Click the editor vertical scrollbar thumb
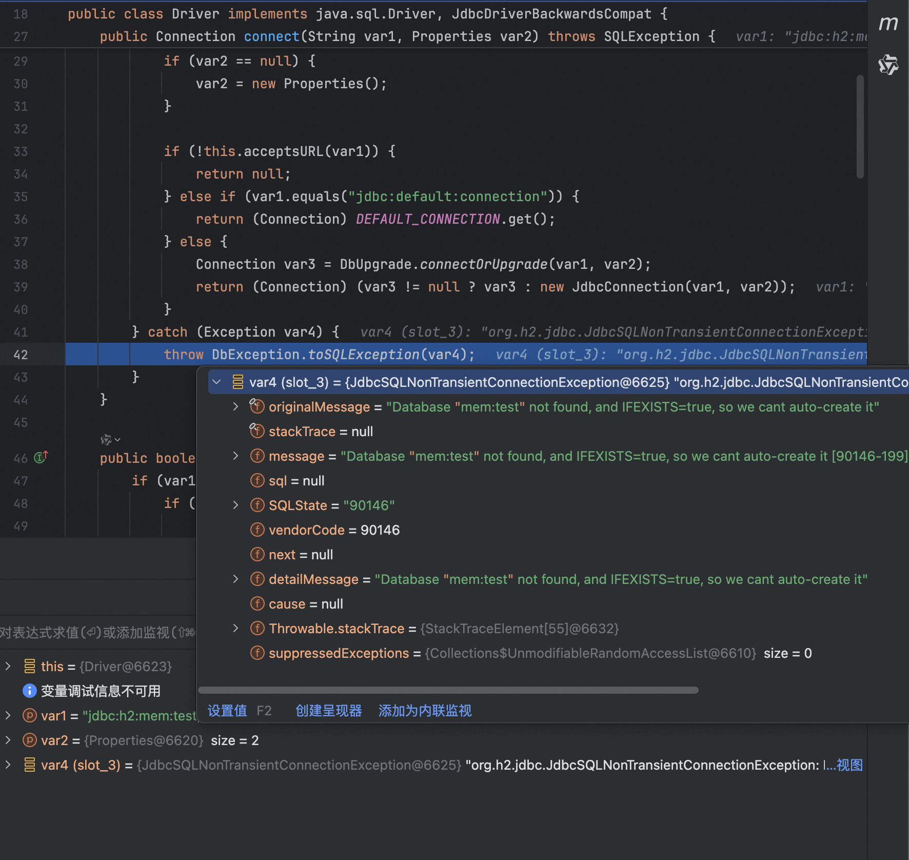 (x=860, y=127)
